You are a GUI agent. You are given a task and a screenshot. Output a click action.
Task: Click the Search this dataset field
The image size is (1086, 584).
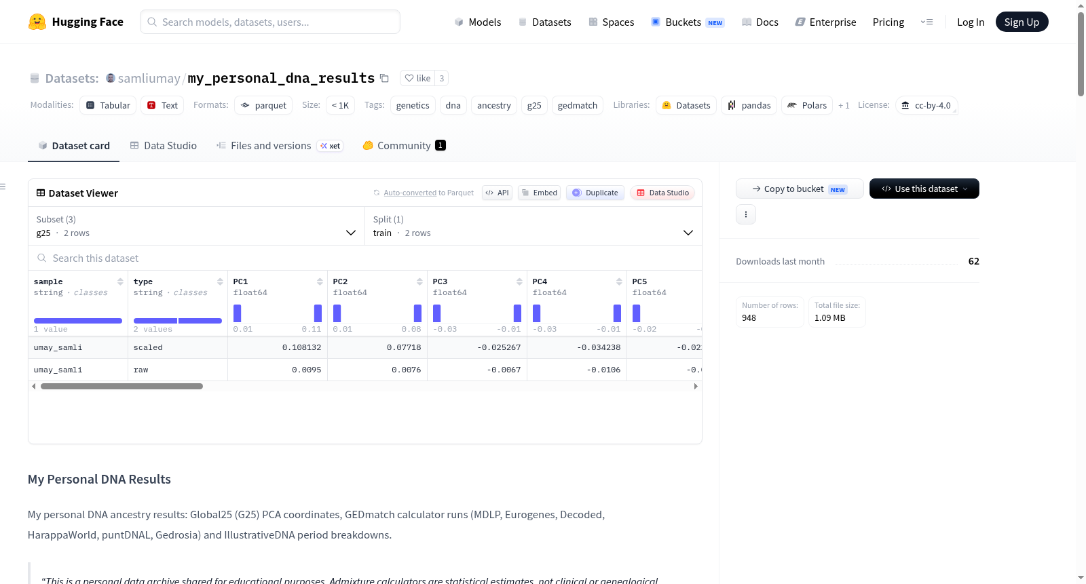point(365,258)
